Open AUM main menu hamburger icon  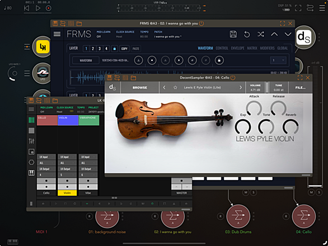[x=322, y=8]
